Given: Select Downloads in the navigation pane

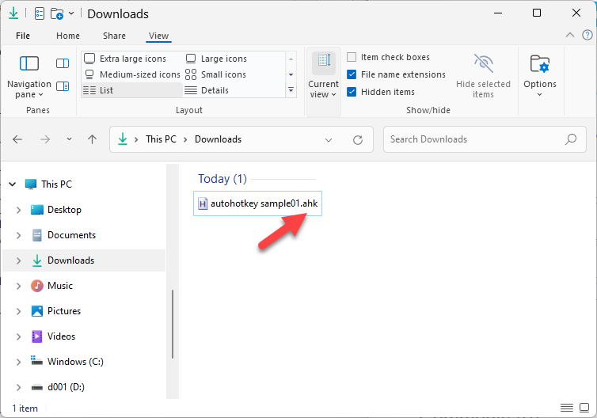Looking at the screenshot, I should point(70,260).
